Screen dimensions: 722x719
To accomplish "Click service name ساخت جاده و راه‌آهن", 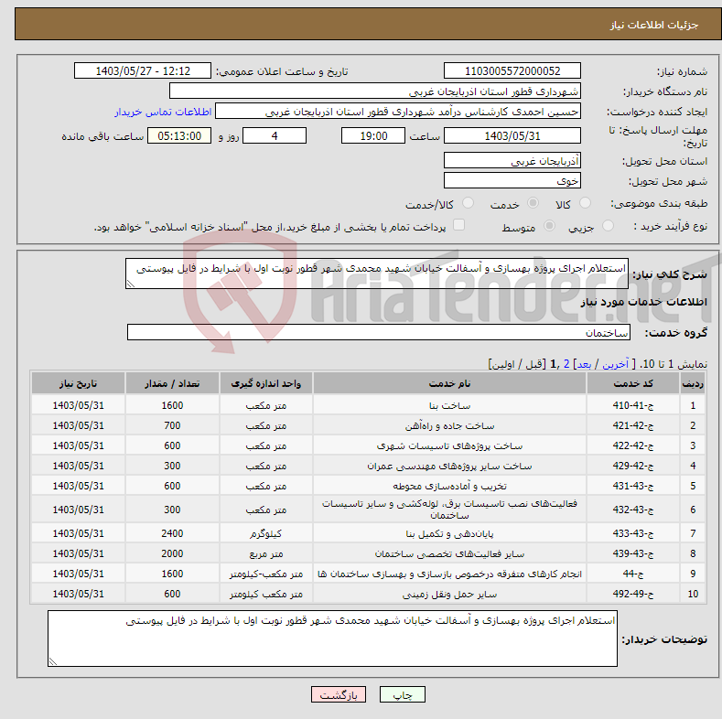I will tap(449, 425).
